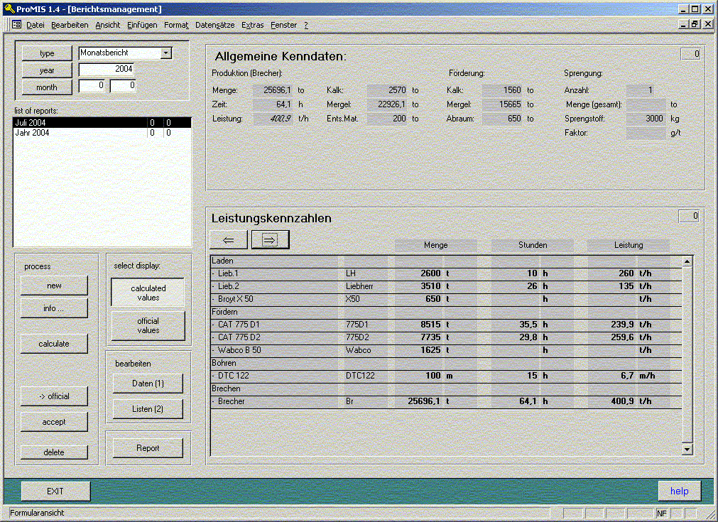Click the ProMIS key icon in title bar
Viewport: 718px width, 522px height.
8,9
